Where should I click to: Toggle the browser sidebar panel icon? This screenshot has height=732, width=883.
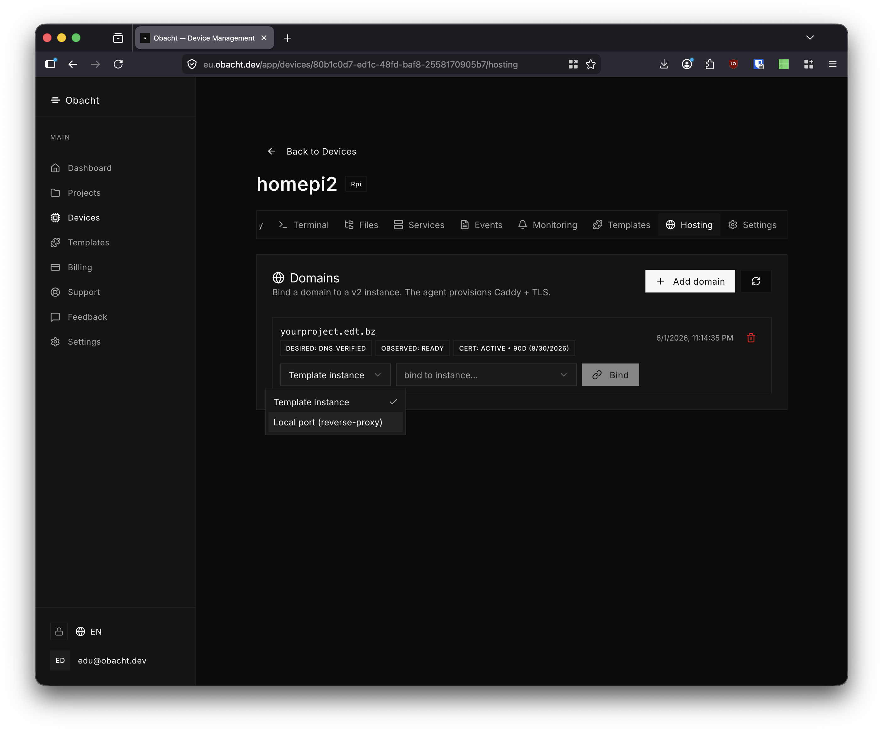coord(51,64)
